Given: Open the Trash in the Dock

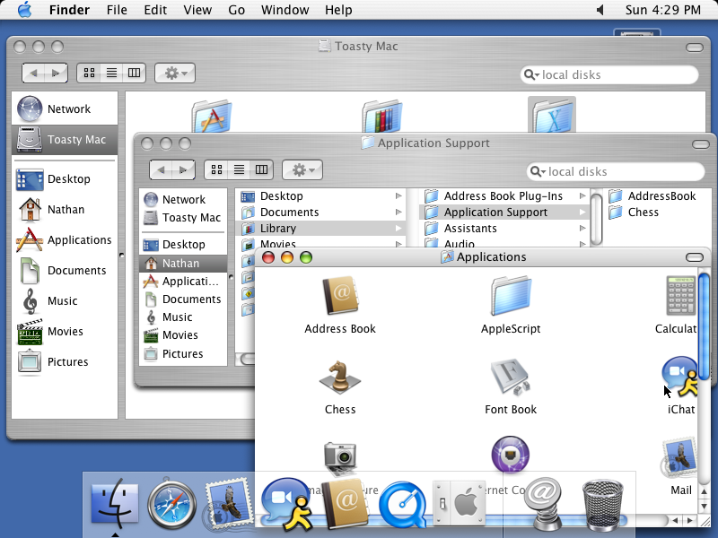Looking at the screenshot, I should coord(603,504).
